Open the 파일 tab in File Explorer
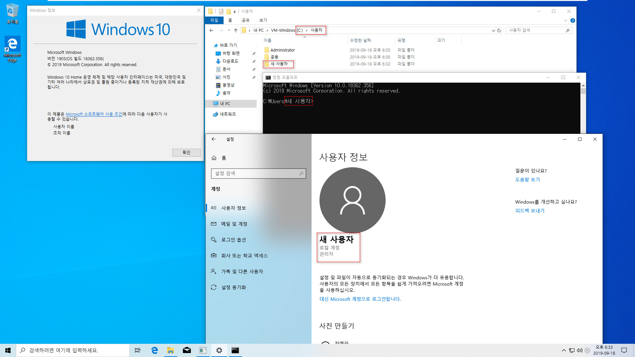 pyautogui.click(x=214, y=20)
